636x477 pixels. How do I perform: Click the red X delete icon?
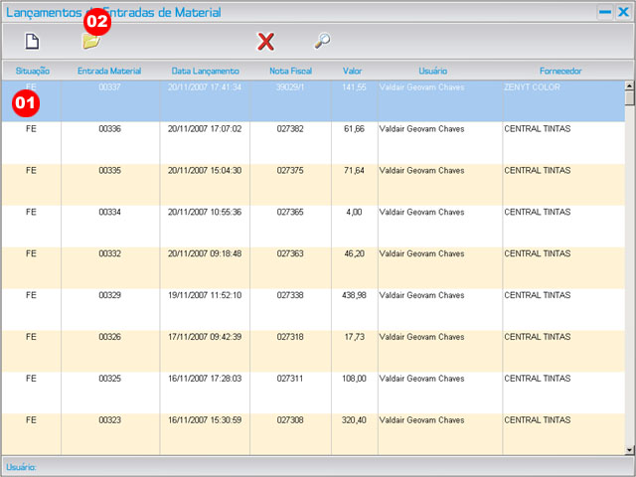pyautogui.click(x=265, y=42)
